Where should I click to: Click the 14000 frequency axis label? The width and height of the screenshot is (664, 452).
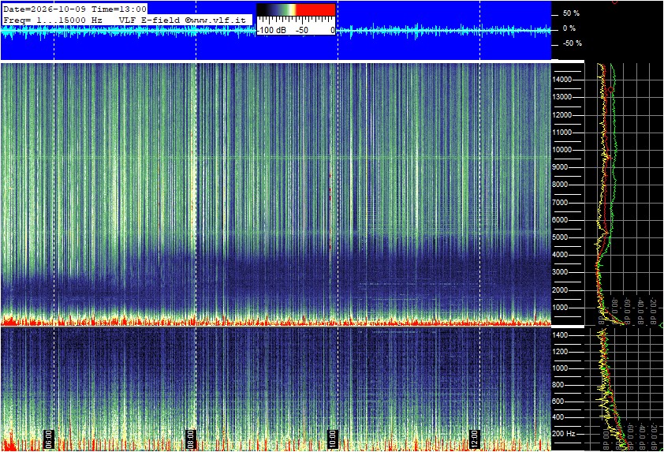(562, 80)
